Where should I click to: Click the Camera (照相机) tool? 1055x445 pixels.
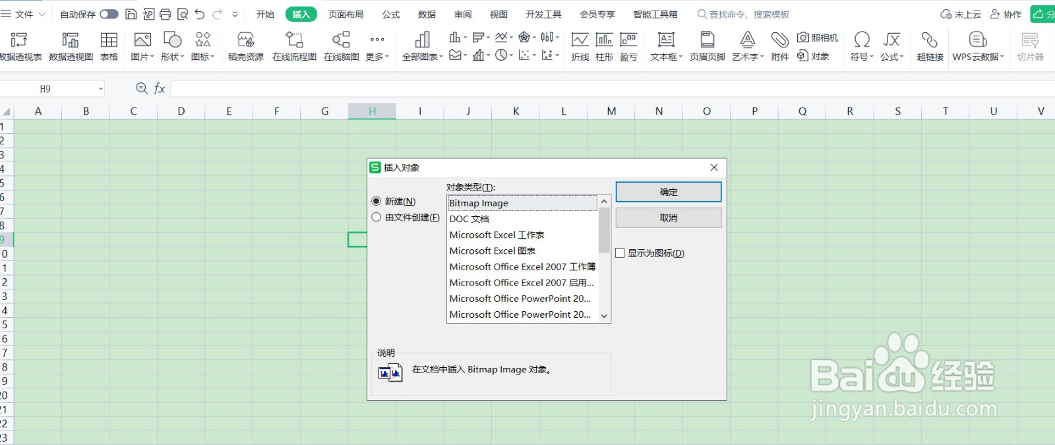pyautogui.click(x=818, y=38)
